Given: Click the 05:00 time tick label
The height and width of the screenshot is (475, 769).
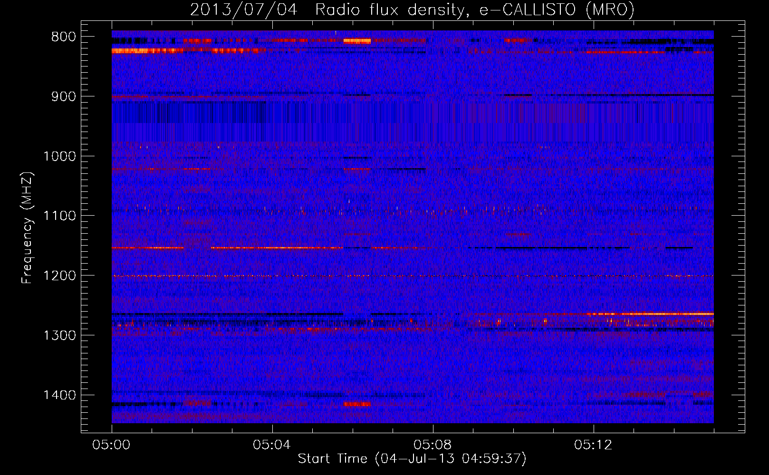Looking at the screenshot, I should tap(112, 445).
